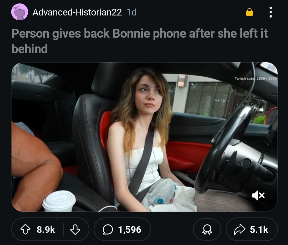The width and height of the screenshot is (288, 245).
Task: Click the word 'behind' in title
Action: point(29,49)
